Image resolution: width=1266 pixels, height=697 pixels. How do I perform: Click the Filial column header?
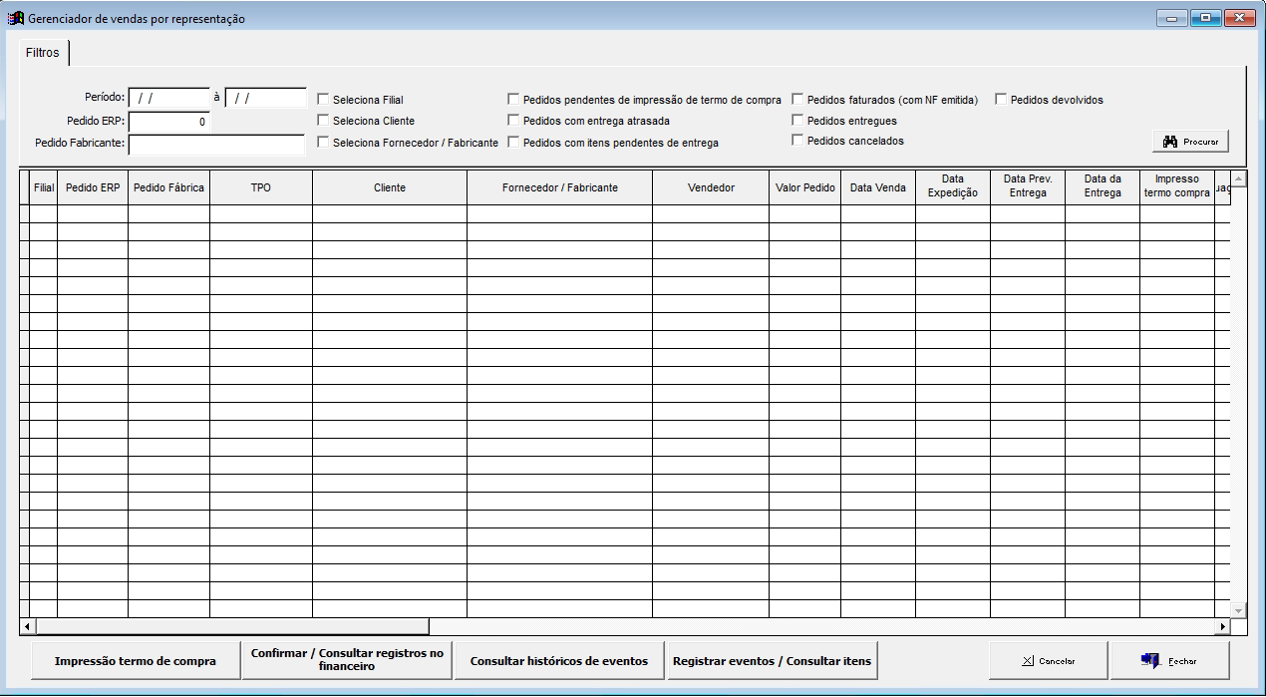[x=43, y=187]
